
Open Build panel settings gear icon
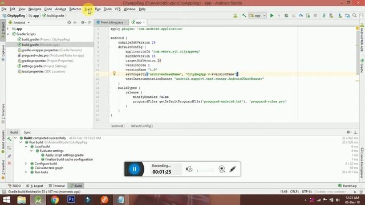pyautogui.click(x=348, y=132)
